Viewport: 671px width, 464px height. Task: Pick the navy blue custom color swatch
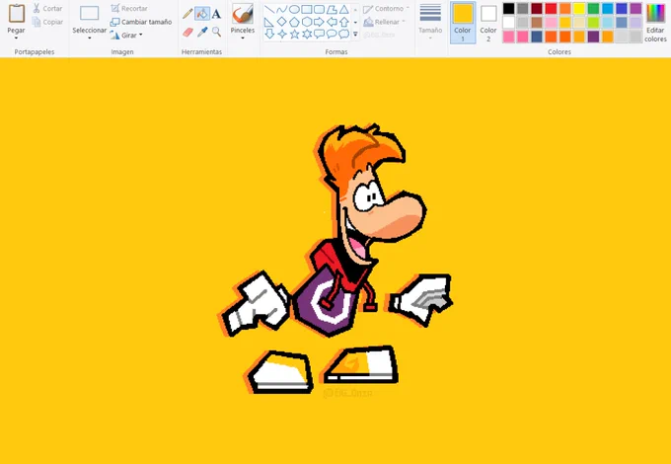pos(537,37)
